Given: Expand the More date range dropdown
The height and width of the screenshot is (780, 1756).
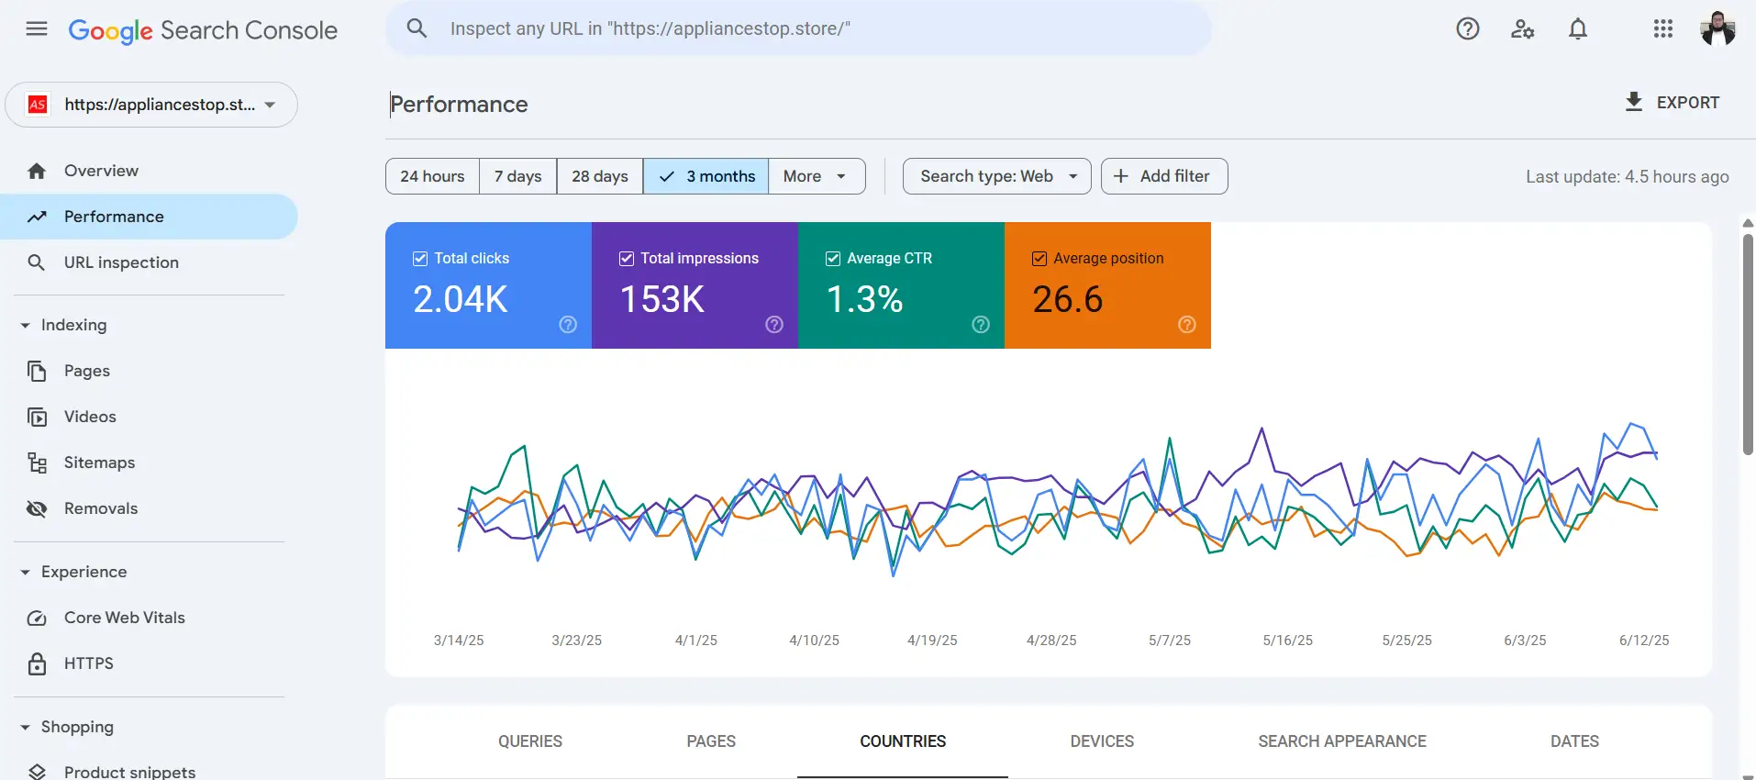Looking at the screenshot, I should click(816, 176).
